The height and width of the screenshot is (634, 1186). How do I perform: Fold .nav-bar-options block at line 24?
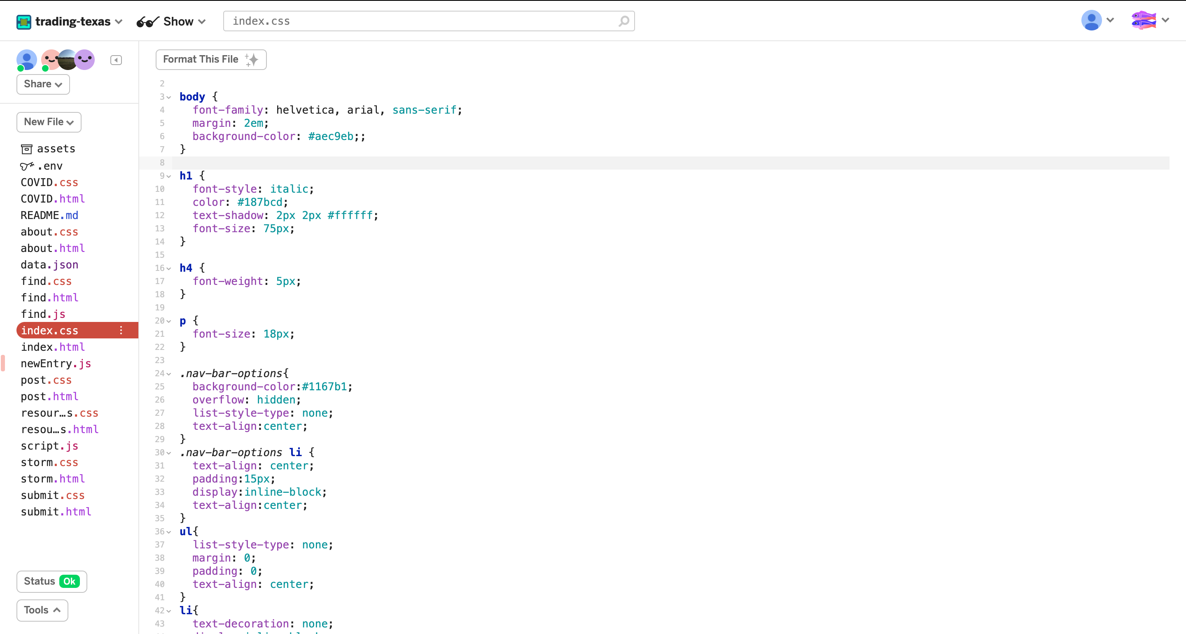tap(169, 374)
